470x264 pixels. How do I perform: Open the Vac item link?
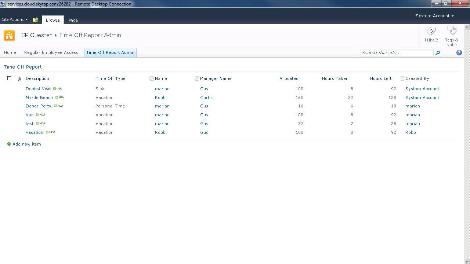30,115
